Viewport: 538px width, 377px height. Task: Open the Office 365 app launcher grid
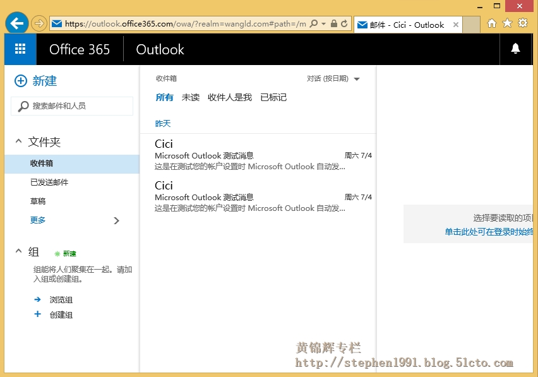coord(20,49)
